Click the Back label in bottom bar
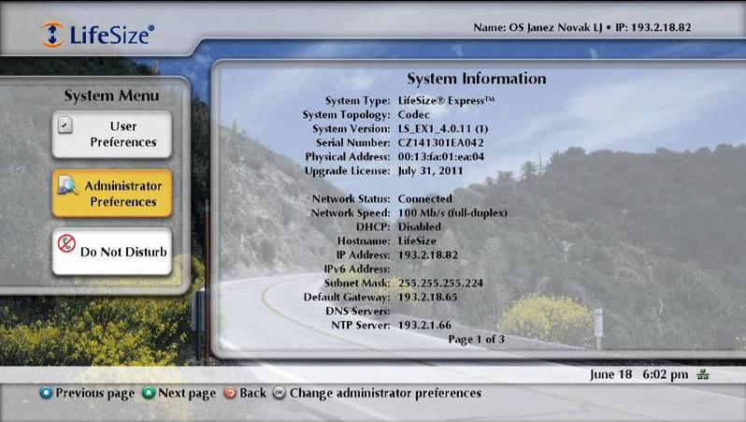The height and width of the screenshot is (422, 746). pyautogui.click(x=252, y=393)
